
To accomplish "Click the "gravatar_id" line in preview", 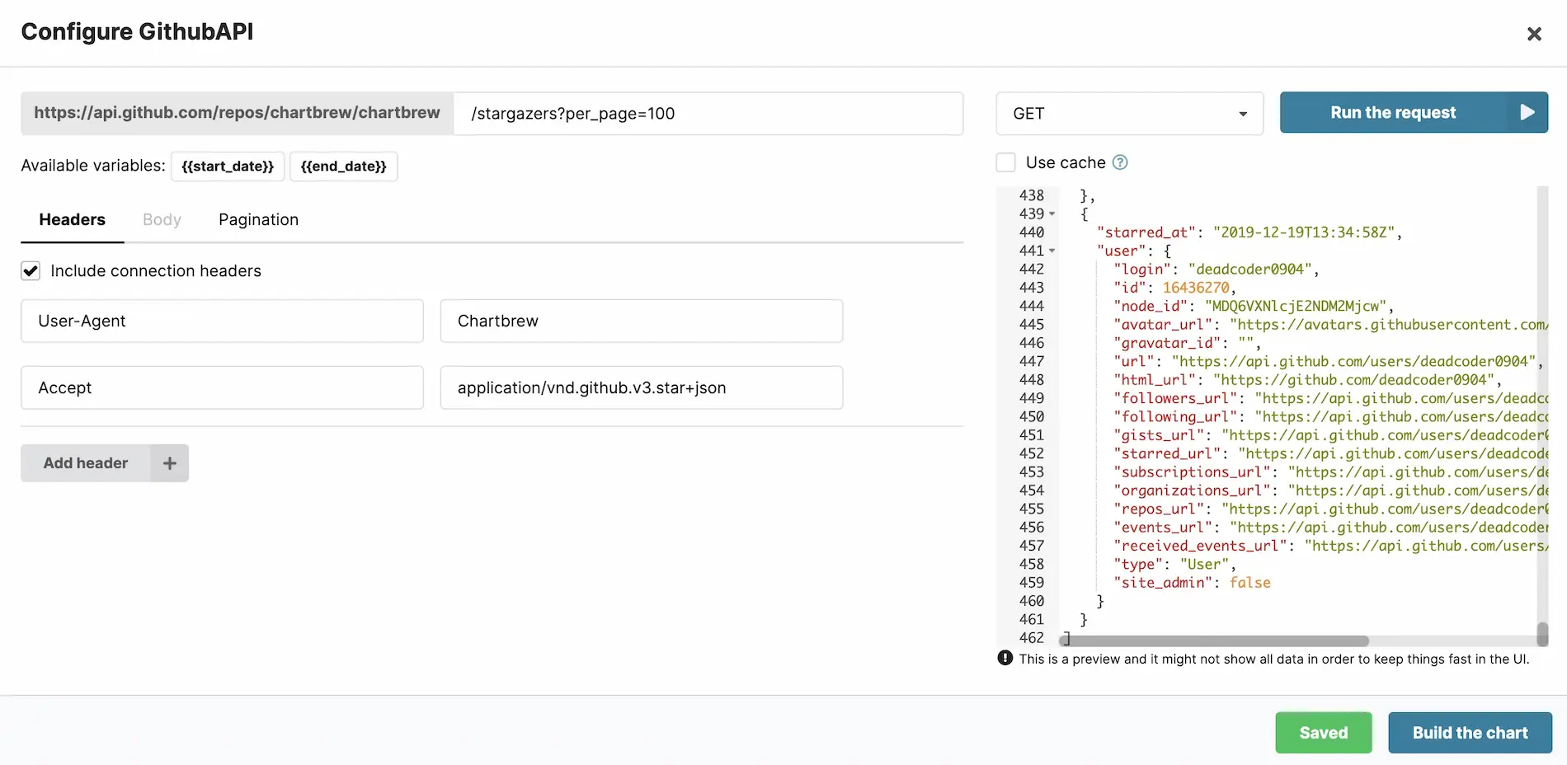I will [1187, 343].
